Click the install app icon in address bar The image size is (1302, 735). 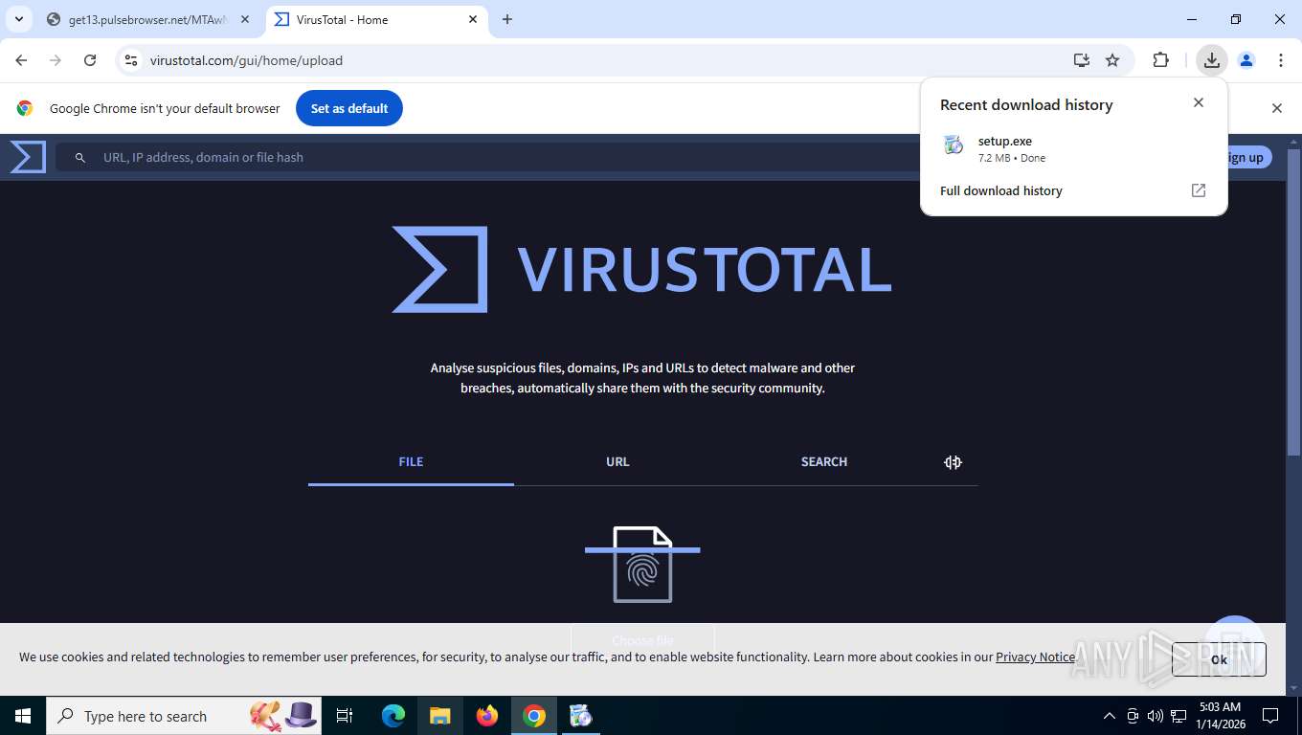point(1082,60)
